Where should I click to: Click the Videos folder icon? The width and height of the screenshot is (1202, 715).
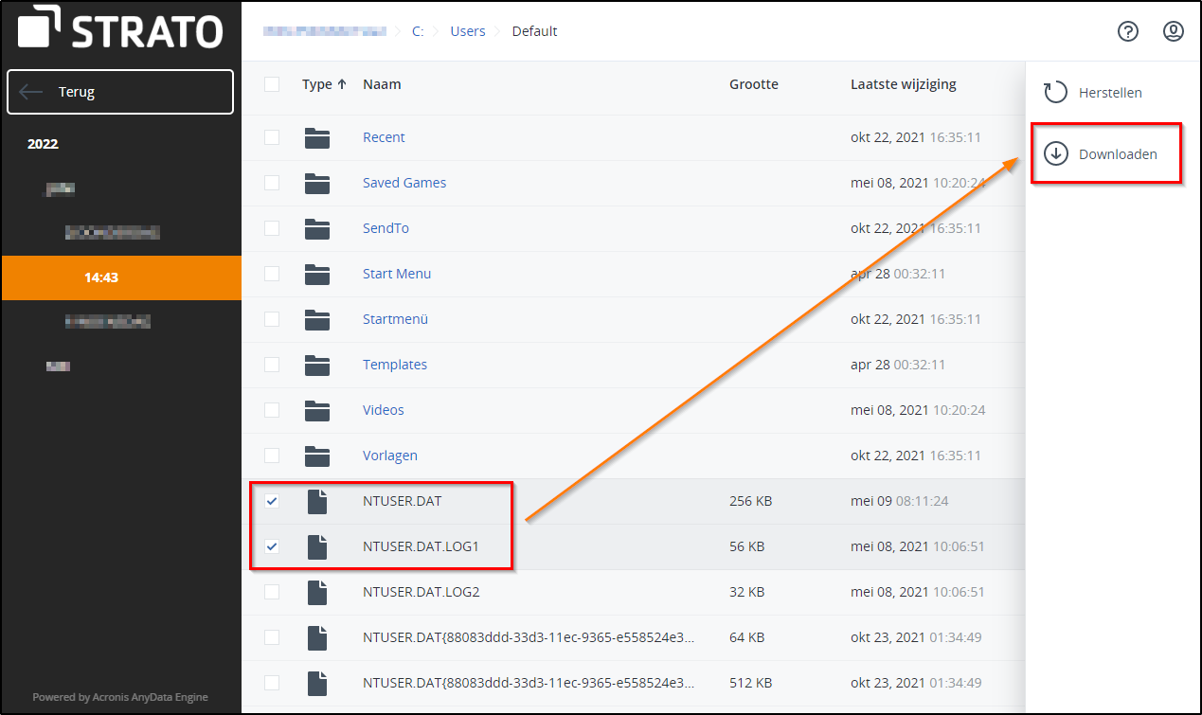[x=317, y=410]
